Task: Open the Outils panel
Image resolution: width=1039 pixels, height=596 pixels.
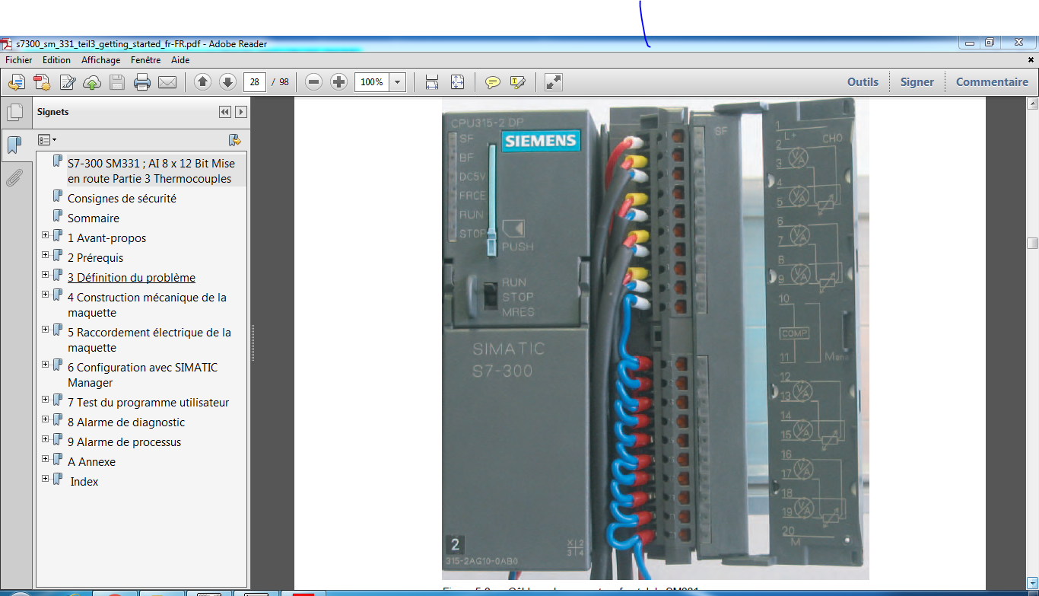Action: pyautogui.click(x=863, y=82)
